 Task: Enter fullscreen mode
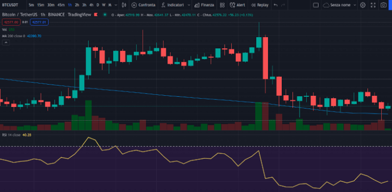pos(373,5)
